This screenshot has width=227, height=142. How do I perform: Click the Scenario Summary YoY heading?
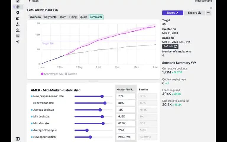[179, 63]
